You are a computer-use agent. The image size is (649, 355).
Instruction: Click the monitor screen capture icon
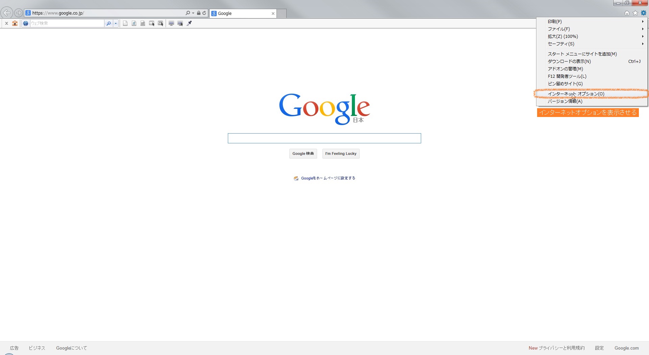click(171, 23)
